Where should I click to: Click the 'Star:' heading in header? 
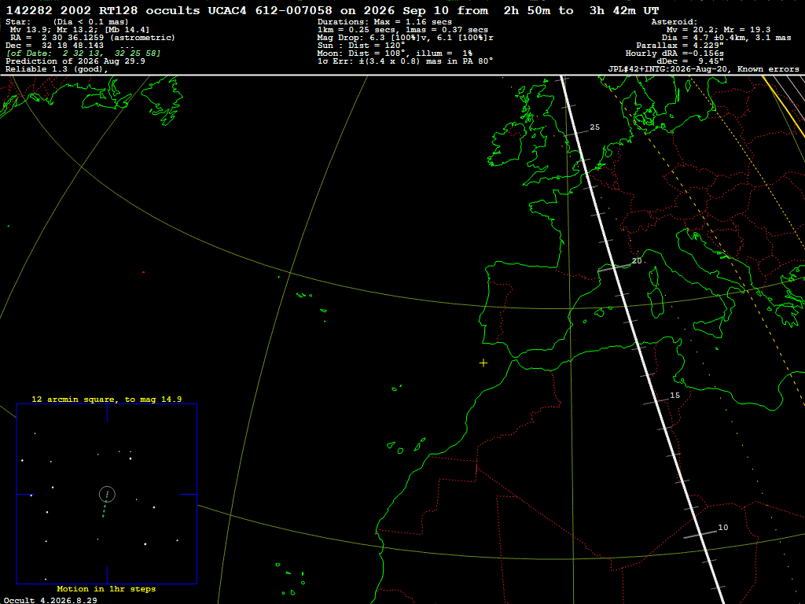(x=19, y=22)
